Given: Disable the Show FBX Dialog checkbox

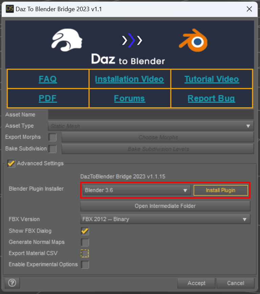Looking at the screenshot, I should [x=85, y=231].
